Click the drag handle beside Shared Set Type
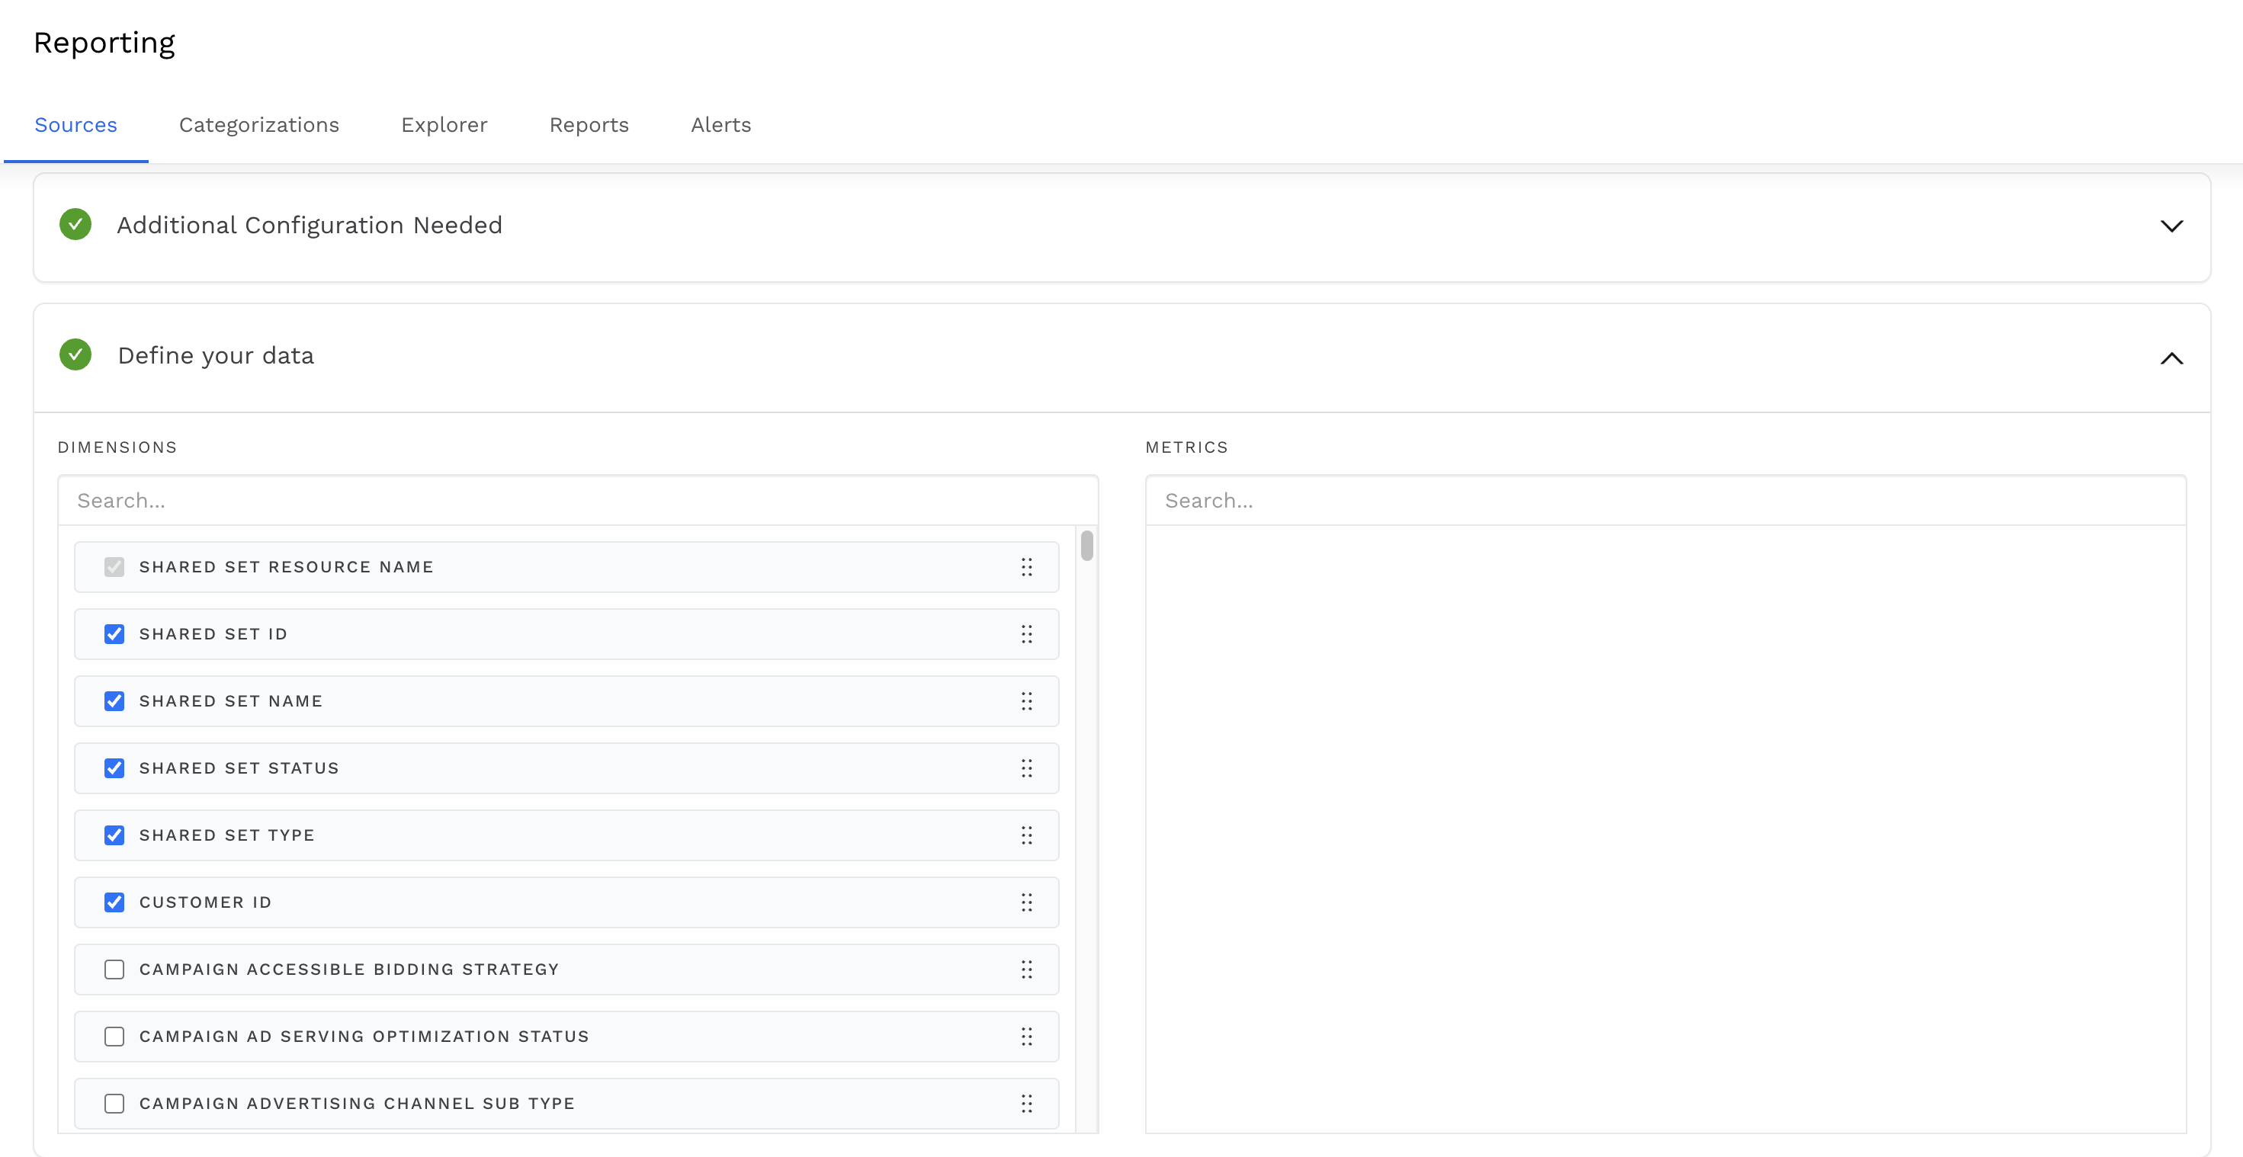Screen dimensions: 2243x1157 [x=1028, y=835]
